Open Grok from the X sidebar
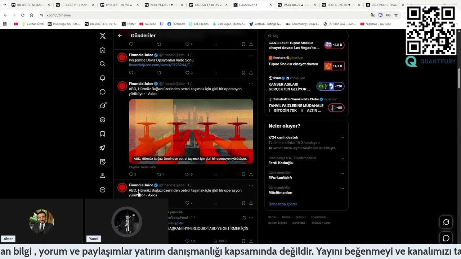 (x=103, y=106)
